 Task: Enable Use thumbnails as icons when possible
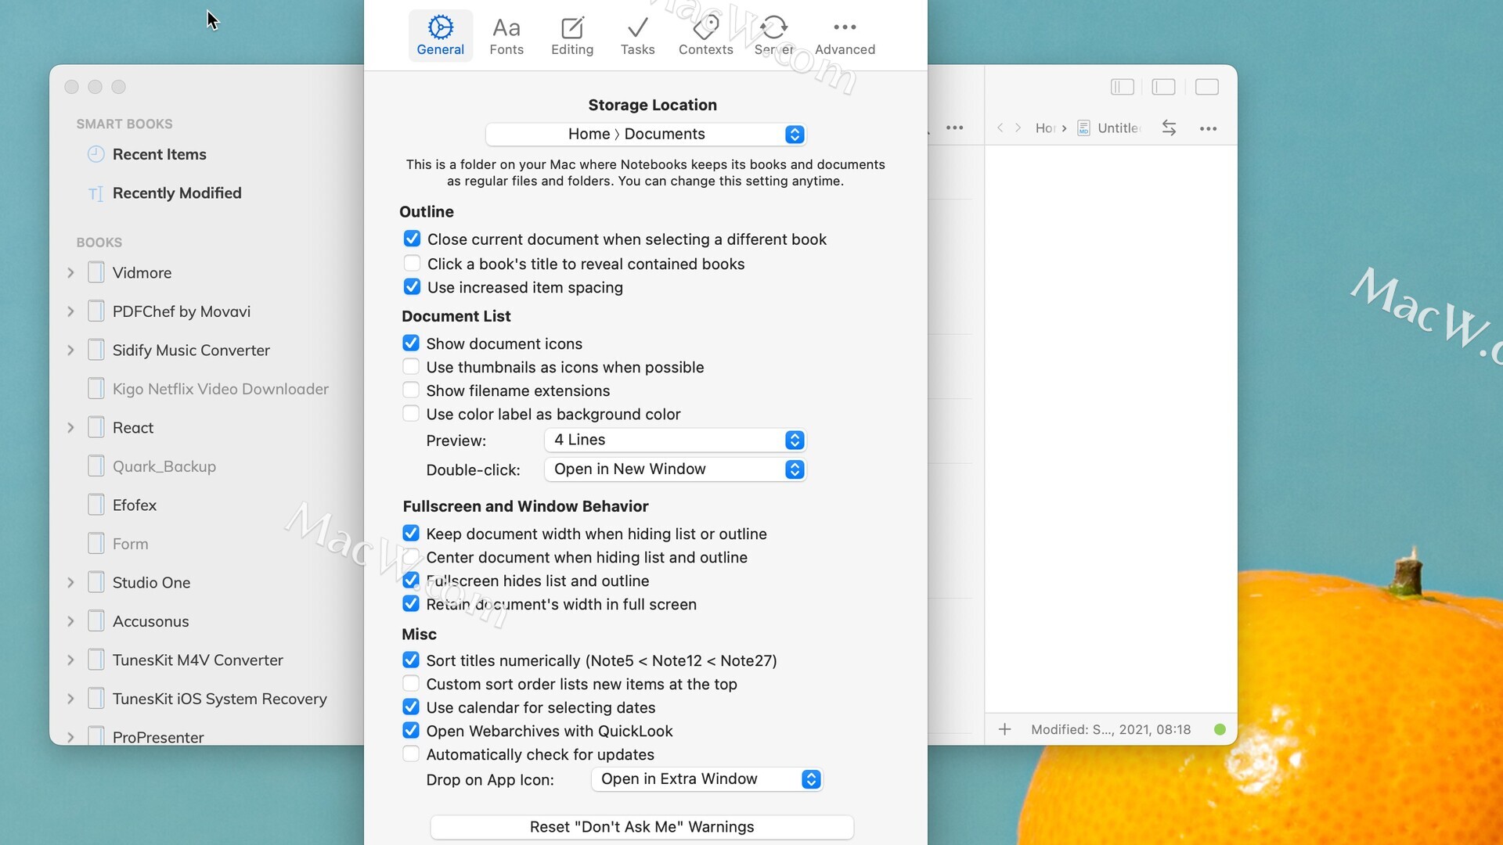click(x=411, y=366)
